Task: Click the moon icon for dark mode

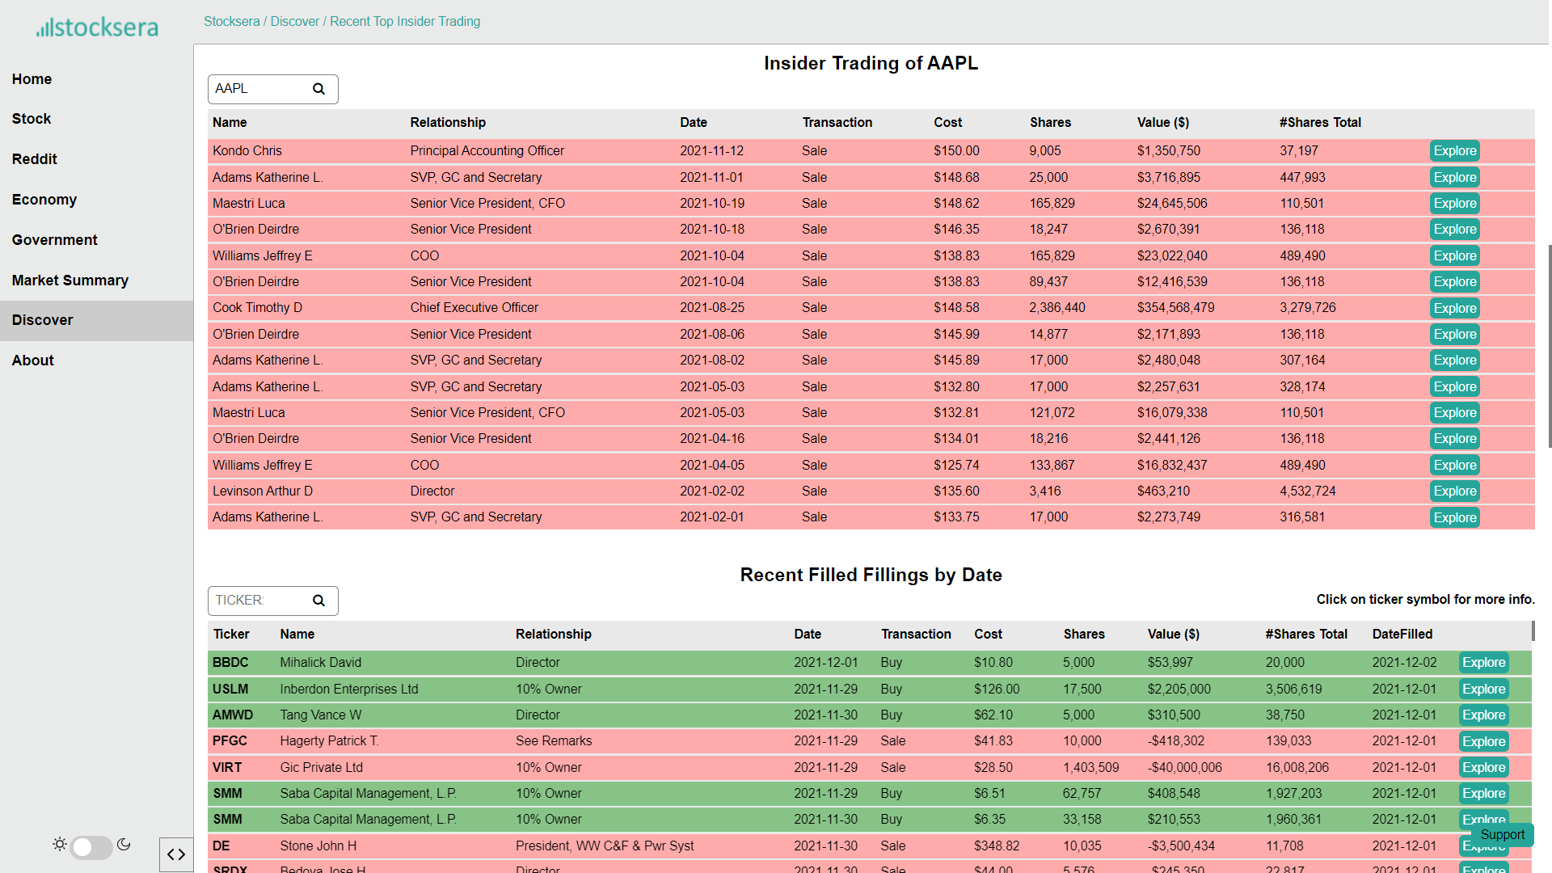Action: (124, 844)
